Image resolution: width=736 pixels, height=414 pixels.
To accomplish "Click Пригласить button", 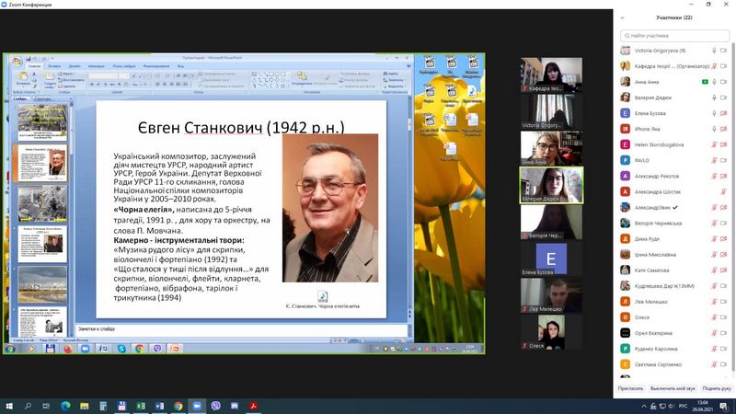I will (x=630, y=388).
